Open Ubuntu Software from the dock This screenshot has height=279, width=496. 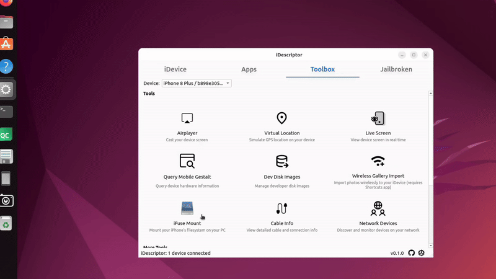pos(6,43)
